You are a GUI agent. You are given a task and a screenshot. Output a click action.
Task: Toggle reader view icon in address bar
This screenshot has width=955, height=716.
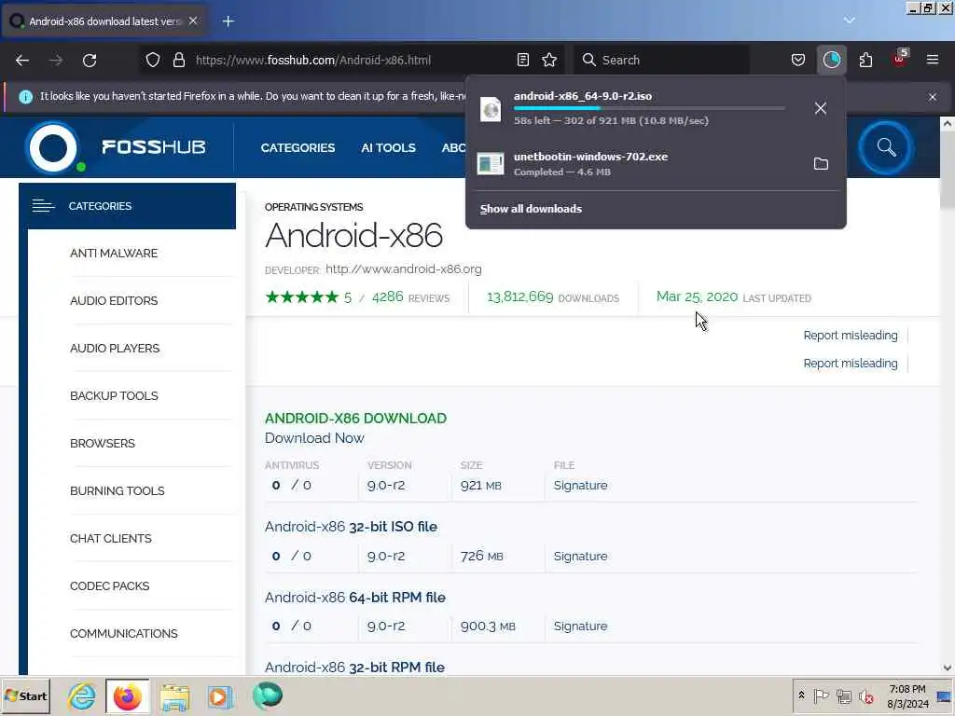[522, 60]
